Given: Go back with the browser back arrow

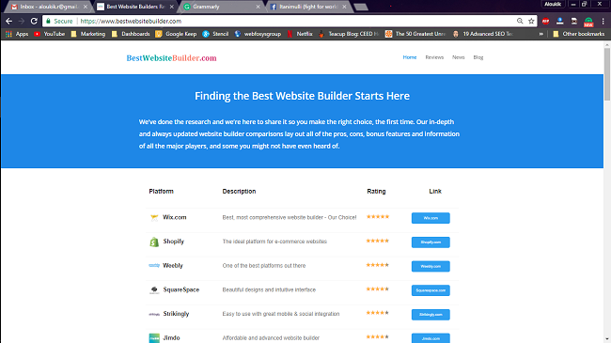Looking at the screenshot, I should 8,21.
